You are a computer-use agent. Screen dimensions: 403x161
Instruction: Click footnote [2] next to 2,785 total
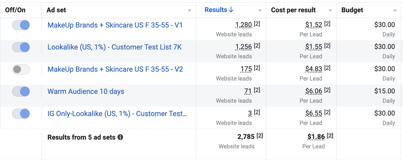coord(260,136)
